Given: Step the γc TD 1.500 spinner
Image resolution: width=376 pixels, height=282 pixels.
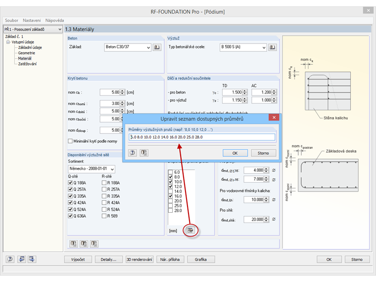Looking at the screenshot, I should (244, 92).
